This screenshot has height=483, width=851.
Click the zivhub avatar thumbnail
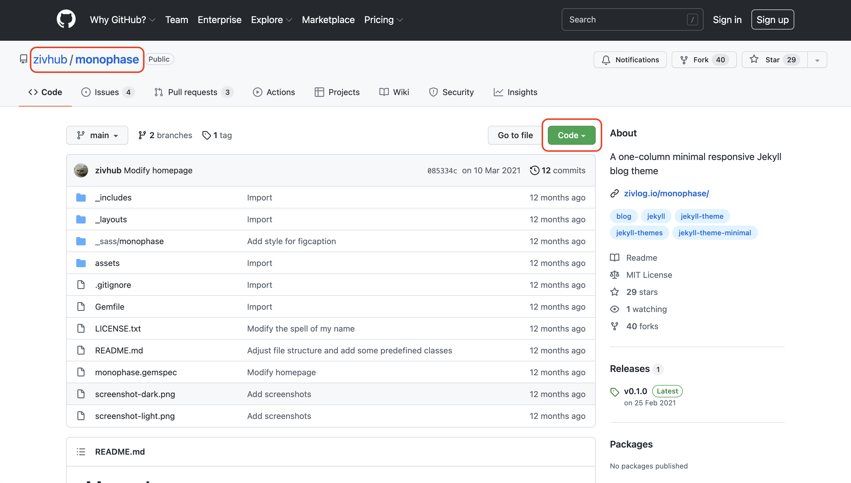pos(81,170)
